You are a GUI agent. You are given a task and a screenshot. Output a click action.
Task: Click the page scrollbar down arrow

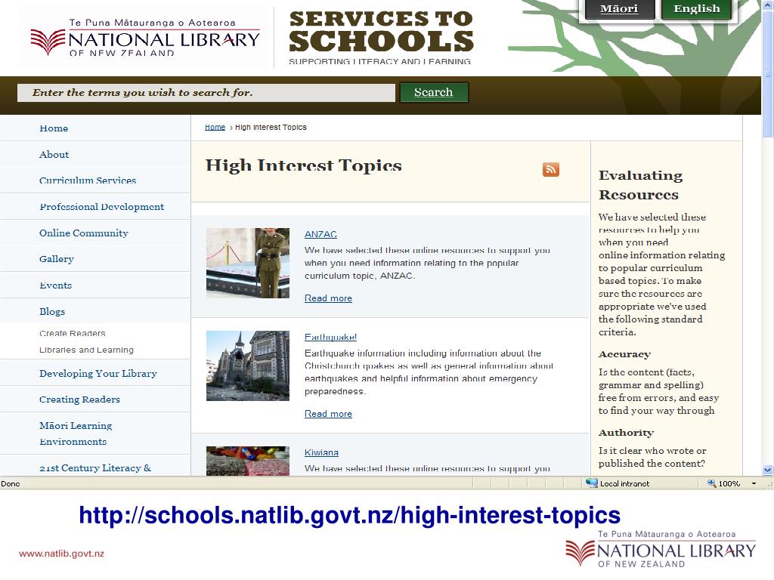click(767, 470)
